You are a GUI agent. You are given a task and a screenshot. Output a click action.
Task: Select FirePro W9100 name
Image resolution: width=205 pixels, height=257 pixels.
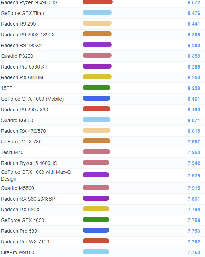[17, 252]
